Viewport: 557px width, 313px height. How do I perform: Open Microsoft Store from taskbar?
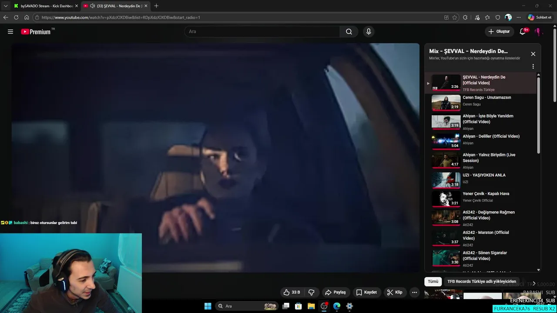point(299,306)
